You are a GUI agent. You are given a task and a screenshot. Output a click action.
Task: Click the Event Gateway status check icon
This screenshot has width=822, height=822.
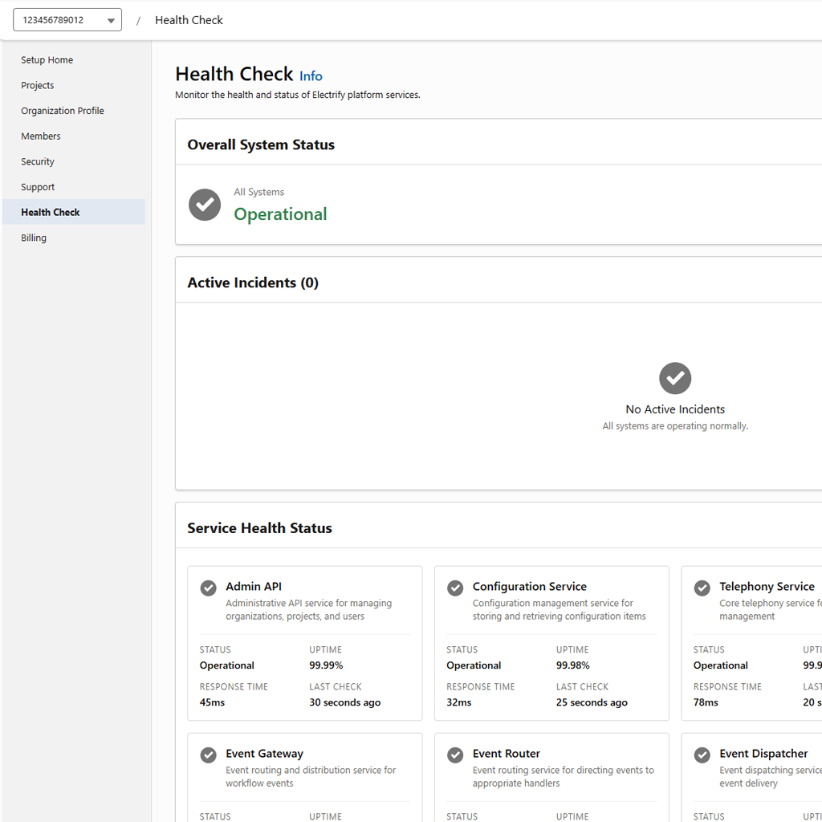[208, 755]
